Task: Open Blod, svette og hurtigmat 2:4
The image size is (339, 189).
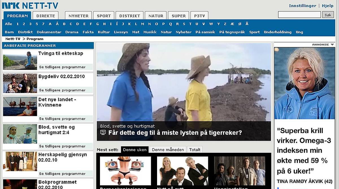Action: click(x=56, y=130)
